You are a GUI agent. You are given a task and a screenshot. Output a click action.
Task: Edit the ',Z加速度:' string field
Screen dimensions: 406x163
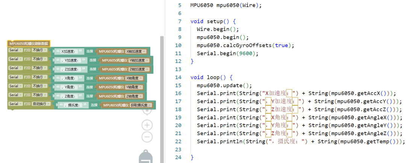click(71, 69)
